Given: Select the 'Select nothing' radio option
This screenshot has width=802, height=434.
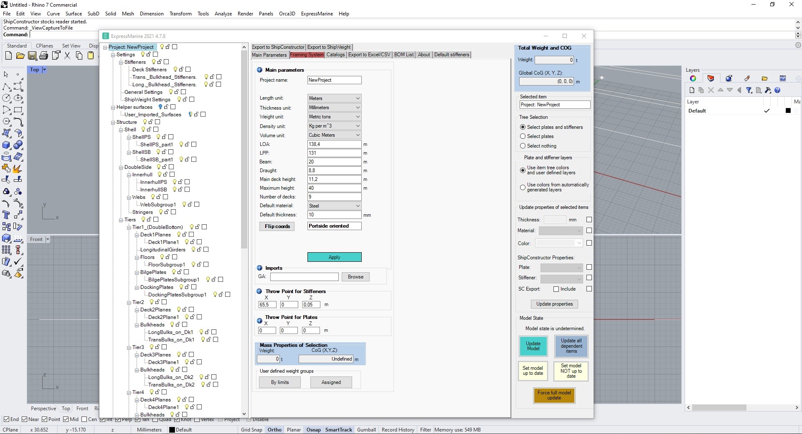Looking at the screenshot, I should click(523, 146).
